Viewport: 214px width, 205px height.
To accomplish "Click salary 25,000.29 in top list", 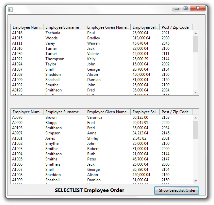I will pyautogui.click(x=140, y=59).
